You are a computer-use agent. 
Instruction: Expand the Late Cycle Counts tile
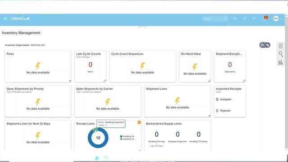pyautogui.click(x=105, y=81)
